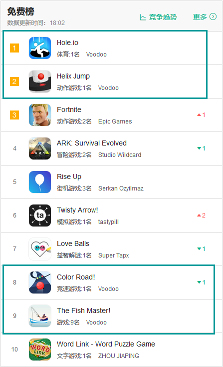The image size is (223, 367).
Task: Open the Hole.io app icon
Action: [40, 48]
